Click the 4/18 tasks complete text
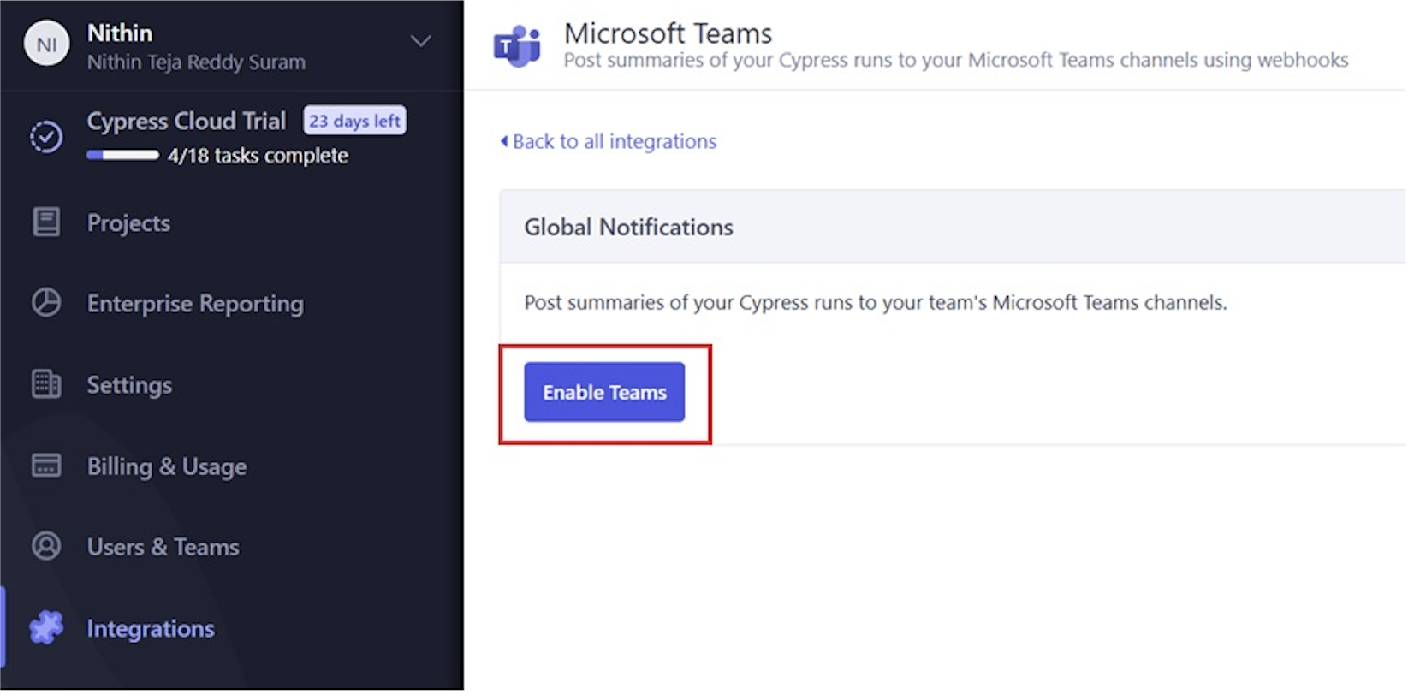 point(258,156)
